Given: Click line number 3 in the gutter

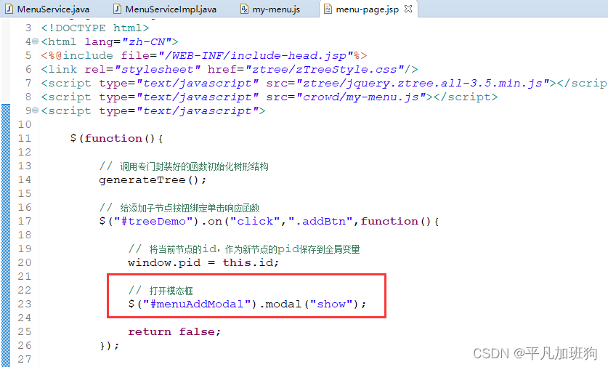Looking at the screenshot, I should (28, 28).
